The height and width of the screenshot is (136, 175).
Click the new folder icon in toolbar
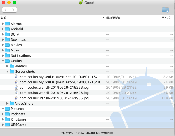[165, 10]
